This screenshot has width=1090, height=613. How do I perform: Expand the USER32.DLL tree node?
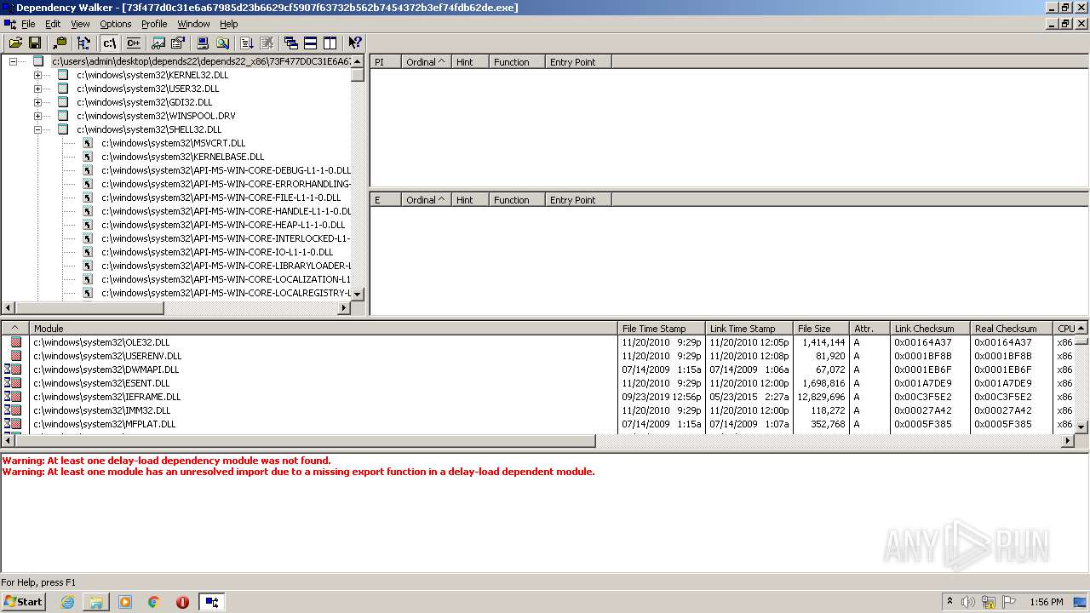[37, 89]
